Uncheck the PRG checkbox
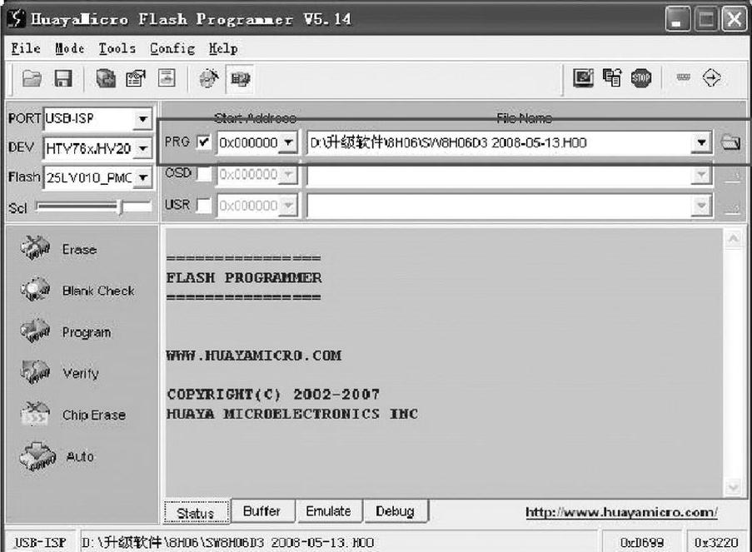This screenshot has width=752, height=552. click(204, 142)
